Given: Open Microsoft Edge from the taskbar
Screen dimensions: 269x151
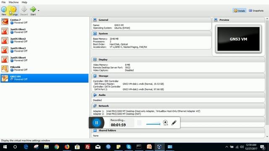Looking at the screenshot, I should pyautogui.click(x=26, y=147).
